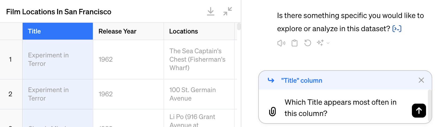The image size is (435, 127).
Task: Open the sparkle model switcher dropdown
Action: 323,43
